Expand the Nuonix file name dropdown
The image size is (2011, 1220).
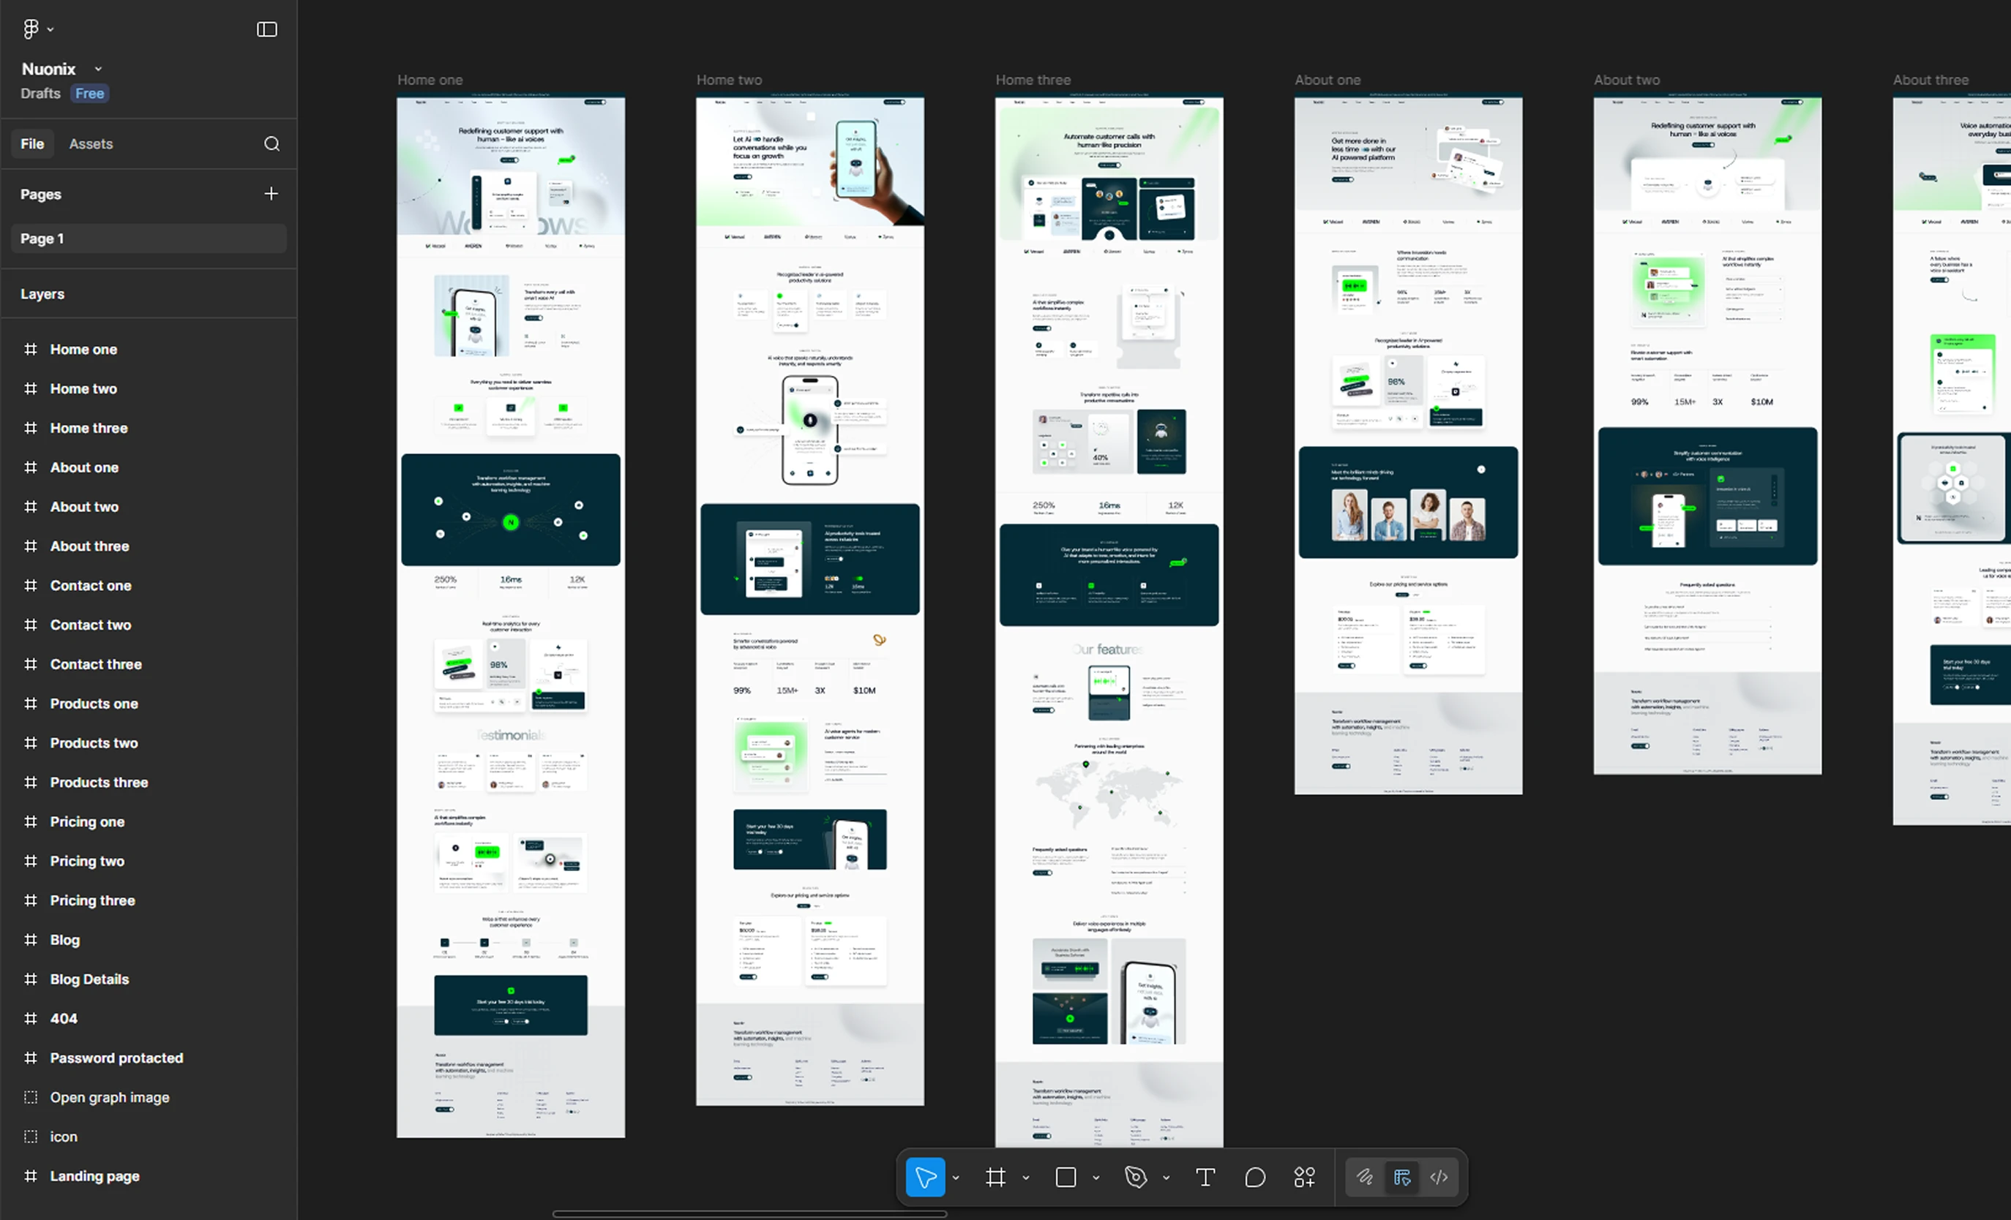(99, 69)
